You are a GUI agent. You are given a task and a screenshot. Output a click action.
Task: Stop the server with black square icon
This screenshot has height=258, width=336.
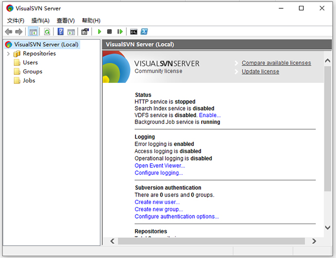(x=109, y=32)
